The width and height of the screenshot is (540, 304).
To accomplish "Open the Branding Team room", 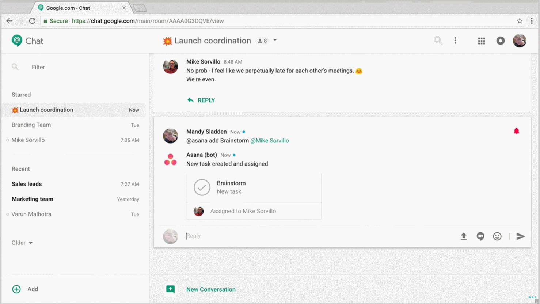I will tap(73, 125).
